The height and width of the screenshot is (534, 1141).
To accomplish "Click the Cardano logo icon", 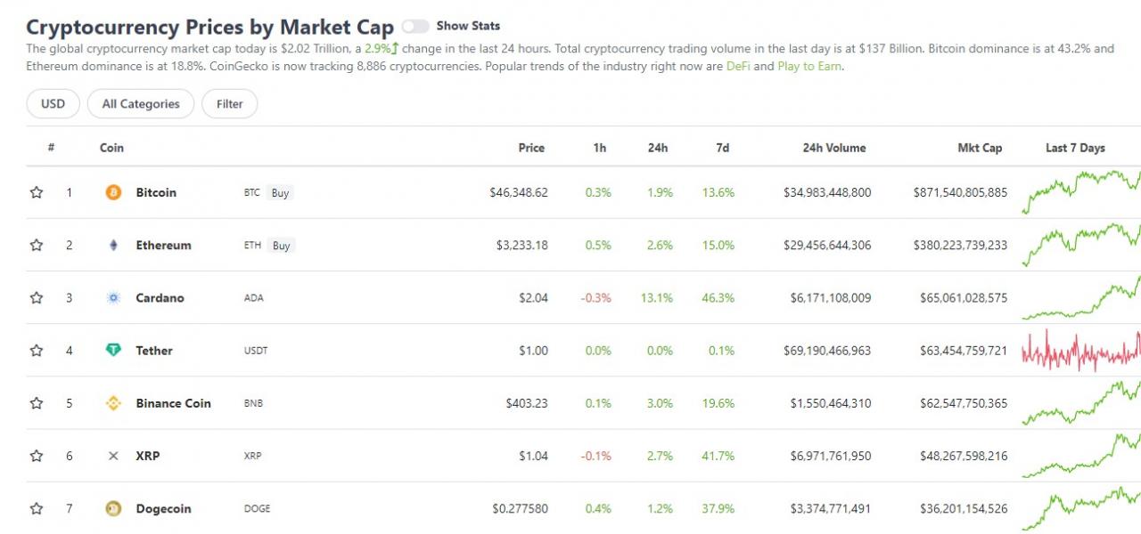I will coord(113,298).
